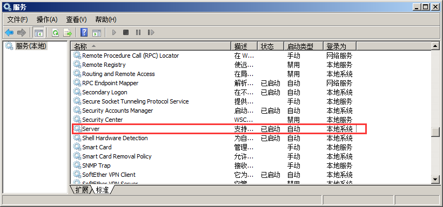The image size is (443, 207).
Task: Open the 文件(F) menu
Action: point(17,19)
